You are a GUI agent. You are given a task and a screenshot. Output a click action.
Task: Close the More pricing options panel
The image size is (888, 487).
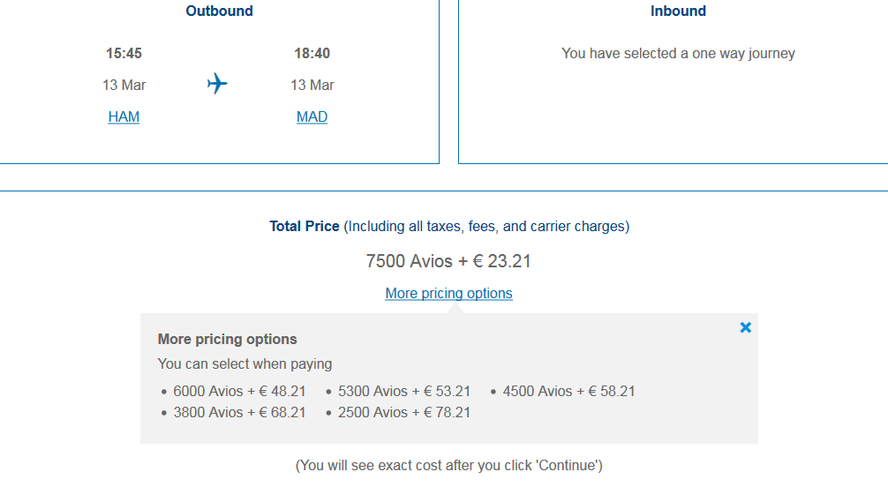[x=746, y=327]
